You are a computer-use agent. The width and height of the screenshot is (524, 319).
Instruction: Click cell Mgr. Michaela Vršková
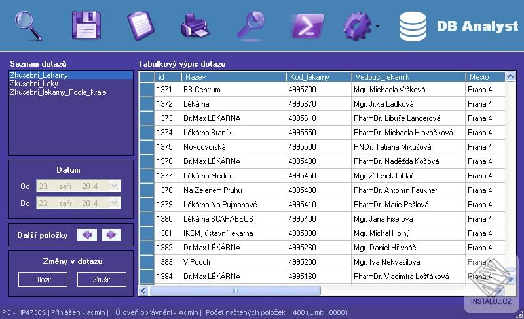point(408,90)
